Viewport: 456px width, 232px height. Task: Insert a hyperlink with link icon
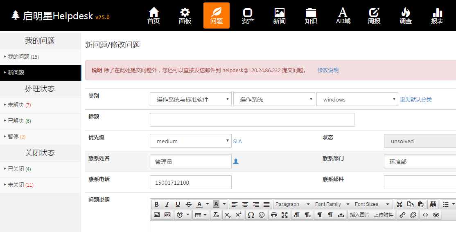click(402, 215)
